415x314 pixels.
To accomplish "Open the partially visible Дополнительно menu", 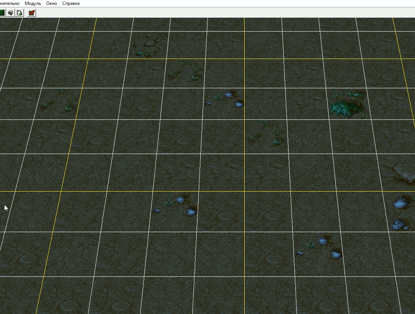I will 10,3.
